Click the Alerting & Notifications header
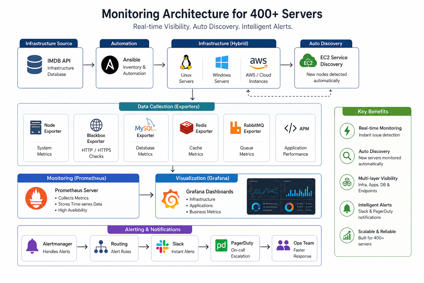 click(x=150, y=229)
